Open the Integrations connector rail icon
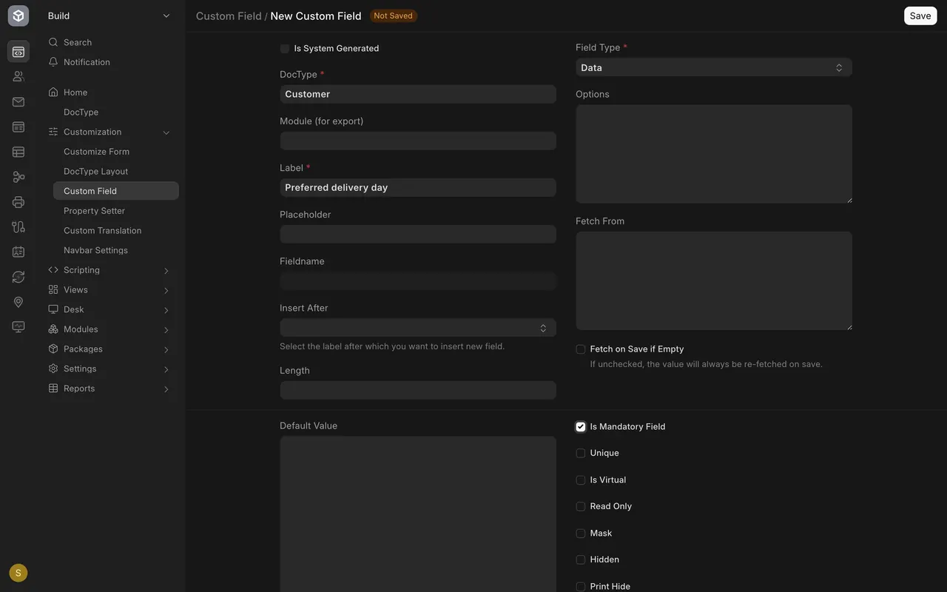This screenshot has height=592, width=947. coord(18,227)
